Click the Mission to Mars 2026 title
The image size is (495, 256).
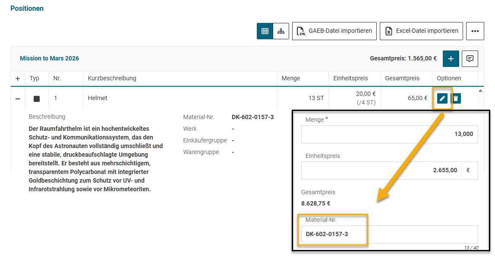(50, 58)
